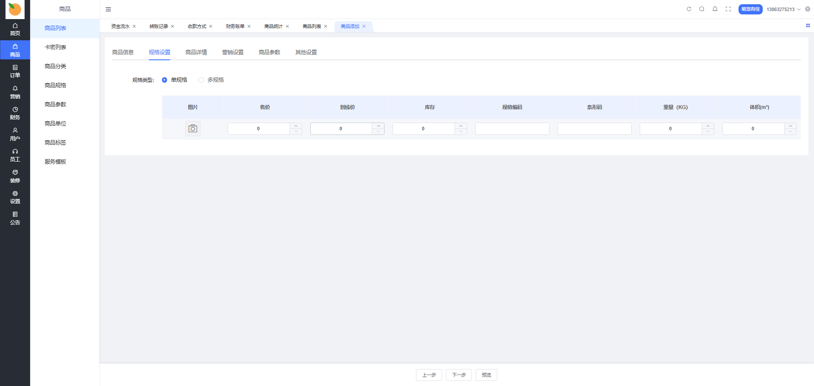The height and width of the screenshot is (386, 814).
Task: Open 设置 settings section in sidebar
Action: point(15,197)
